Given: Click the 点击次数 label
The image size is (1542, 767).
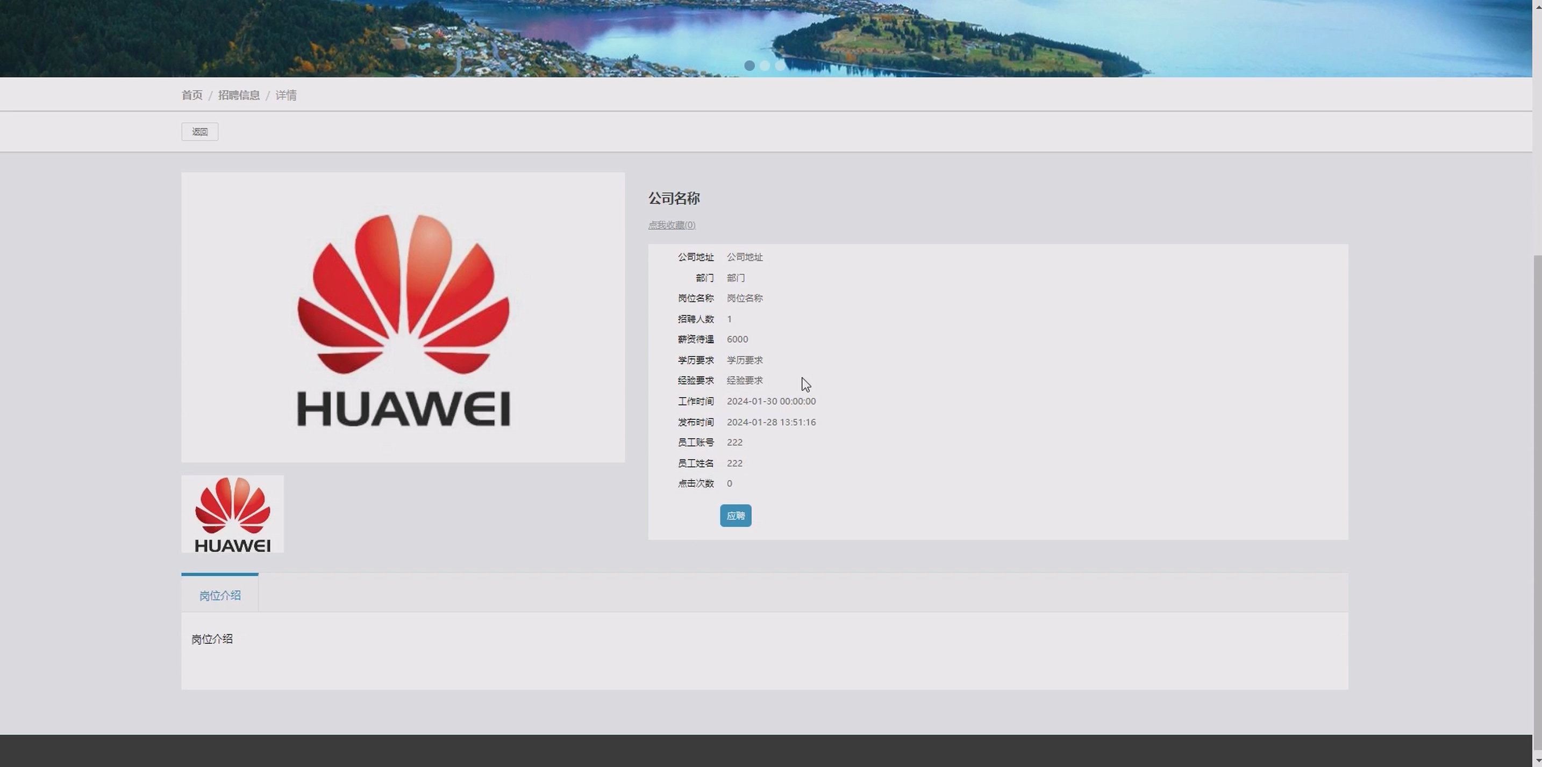Looking at the screenshot, I should coord(696,483).
